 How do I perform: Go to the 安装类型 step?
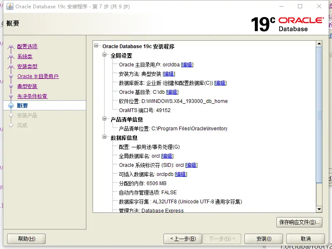(27, 66)
